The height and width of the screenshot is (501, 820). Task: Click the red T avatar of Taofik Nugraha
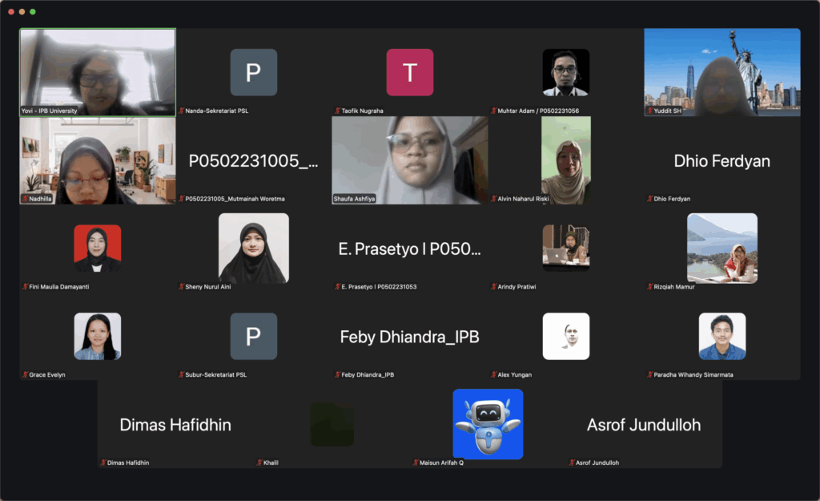[410, 72]
